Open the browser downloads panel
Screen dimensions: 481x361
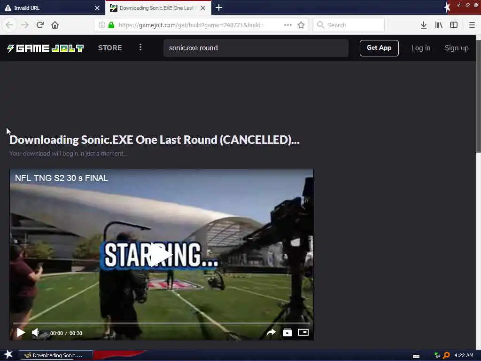point(424,25)
